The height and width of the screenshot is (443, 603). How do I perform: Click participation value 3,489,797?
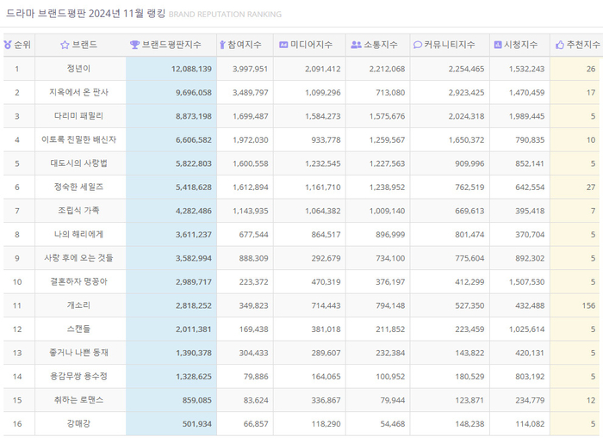click(x=251, y=93)
